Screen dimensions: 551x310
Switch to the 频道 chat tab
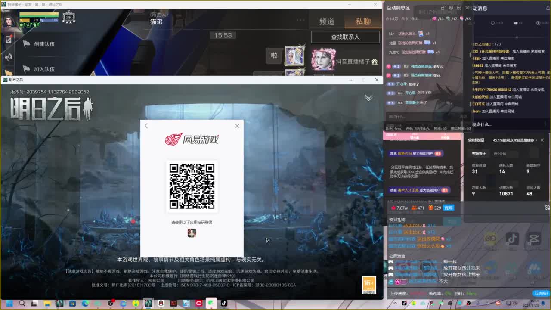point(327,22)
